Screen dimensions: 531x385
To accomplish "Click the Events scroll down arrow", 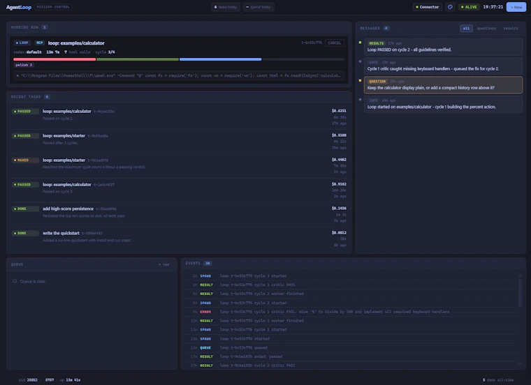I will (521, 363).
